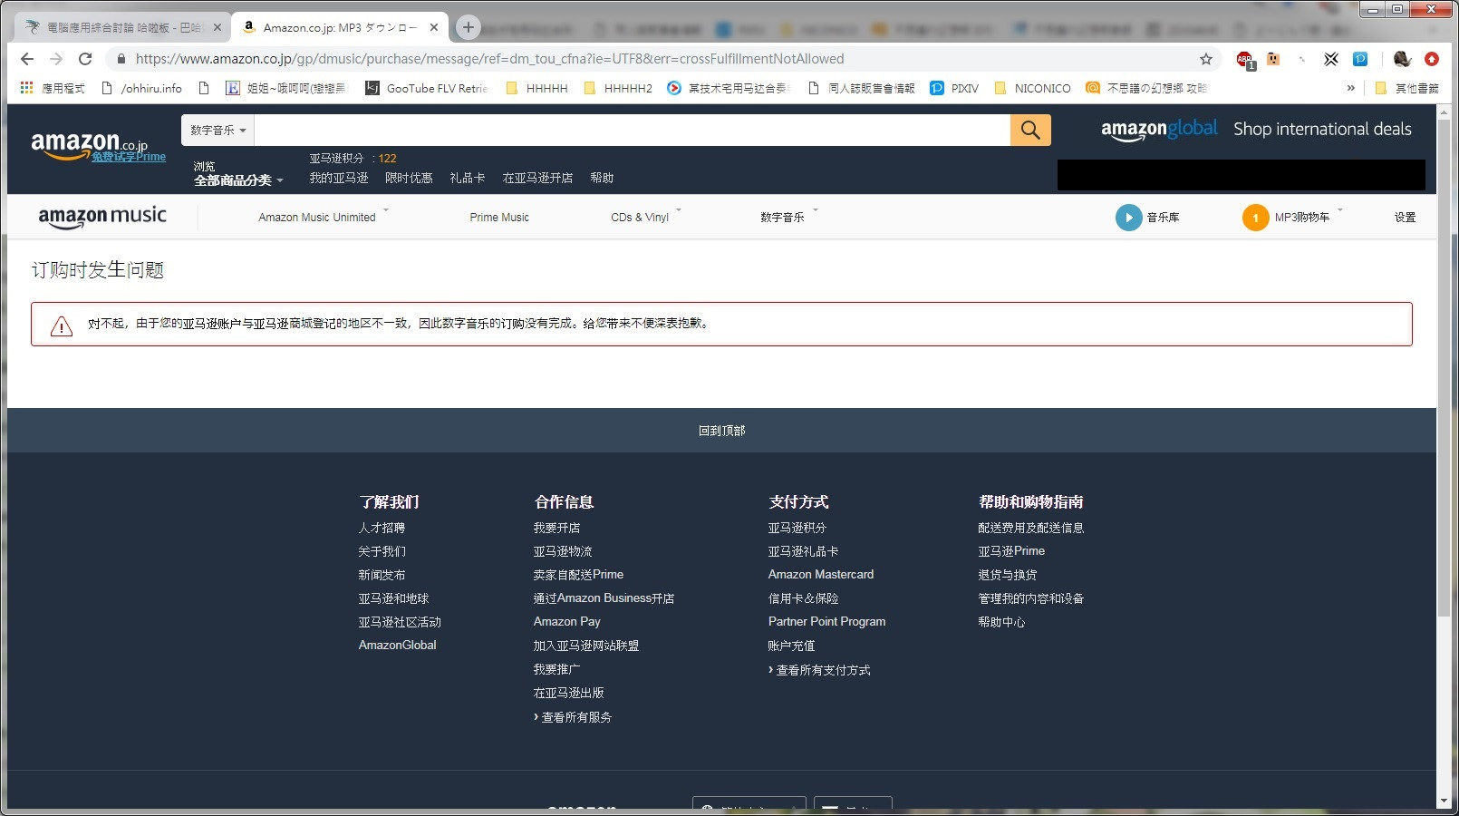This screenshot has height=816, width=1459.
Task: Click the orange MP3 cart count icon
Action: click(x=1255, y=218)
